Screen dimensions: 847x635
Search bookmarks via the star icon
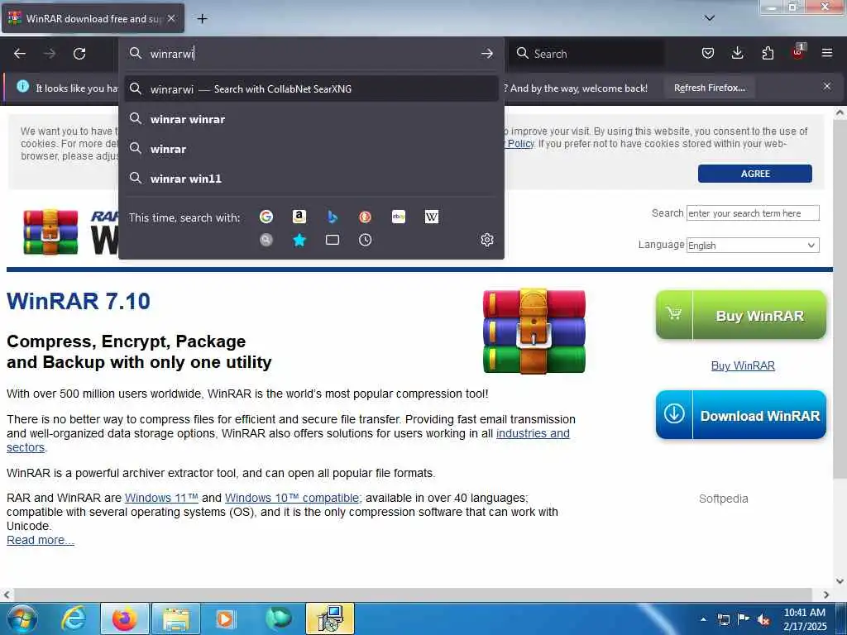299,240
